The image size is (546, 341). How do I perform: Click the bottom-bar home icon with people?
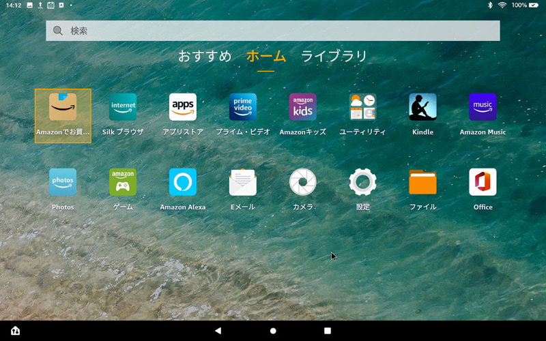pyautogui.click(x=15, y=331)
